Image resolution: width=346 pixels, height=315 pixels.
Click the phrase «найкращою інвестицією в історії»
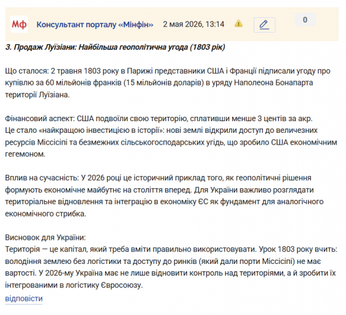click(x=101, y=130)
